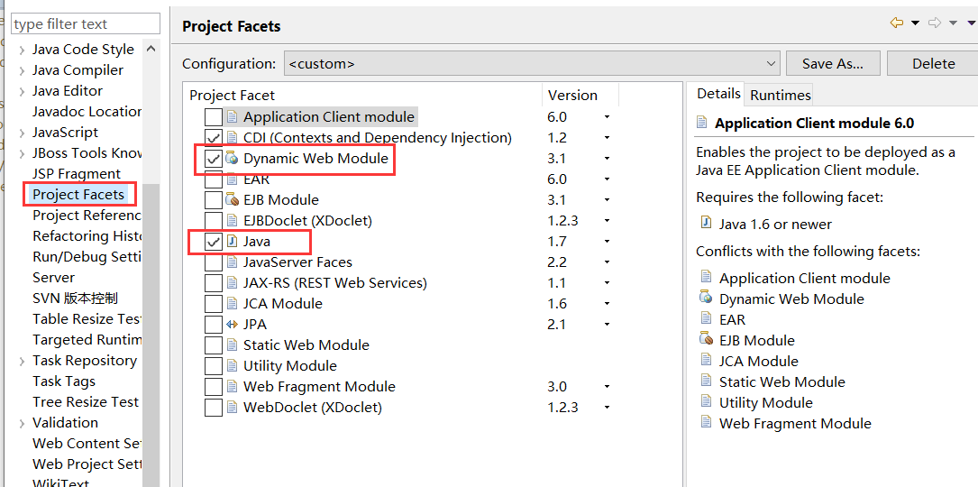Viewport: 978px width, 487px height.
Task: Check the JPA facet checkbox
Action: (x=214, y=325)
